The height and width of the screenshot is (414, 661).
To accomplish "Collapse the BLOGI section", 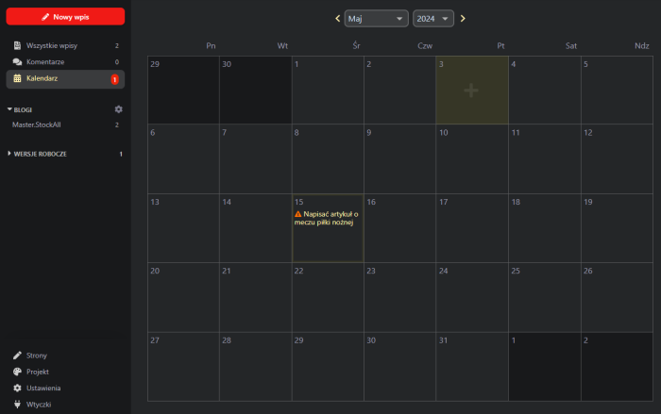I will pyautogui.click(x=10, y=109).
